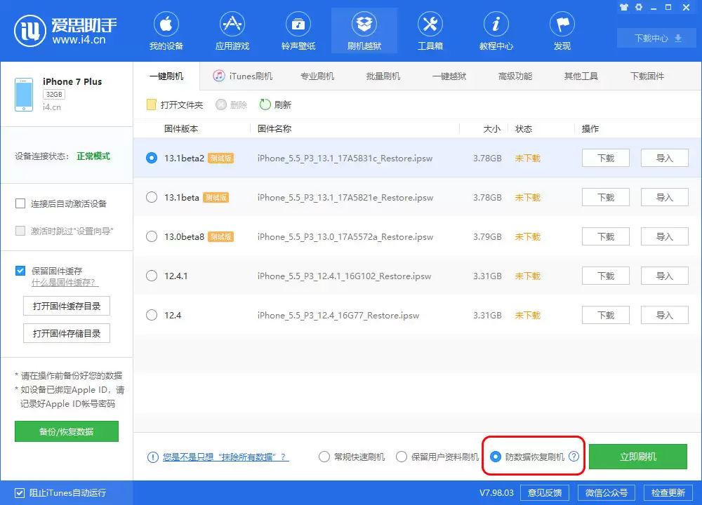Switch to 一键刷机 tab
The height and width of the screenshot is (505, 702).
click(x=166, y=76)
